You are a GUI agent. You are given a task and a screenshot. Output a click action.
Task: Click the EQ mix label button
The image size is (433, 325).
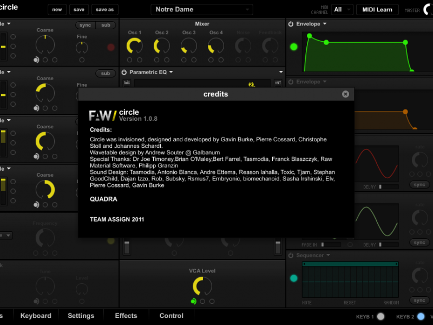tap(127, 82)
